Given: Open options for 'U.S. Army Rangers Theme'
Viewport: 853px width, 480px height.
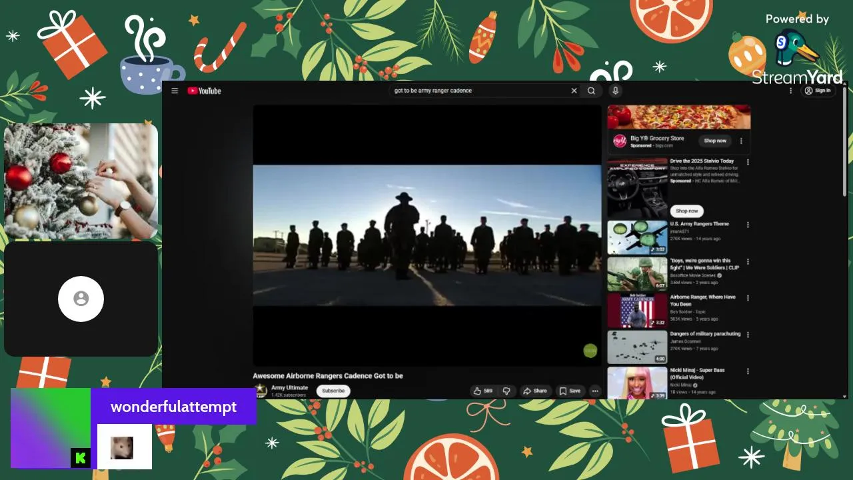Looking at the screenshot, I should tap(748, 225).
